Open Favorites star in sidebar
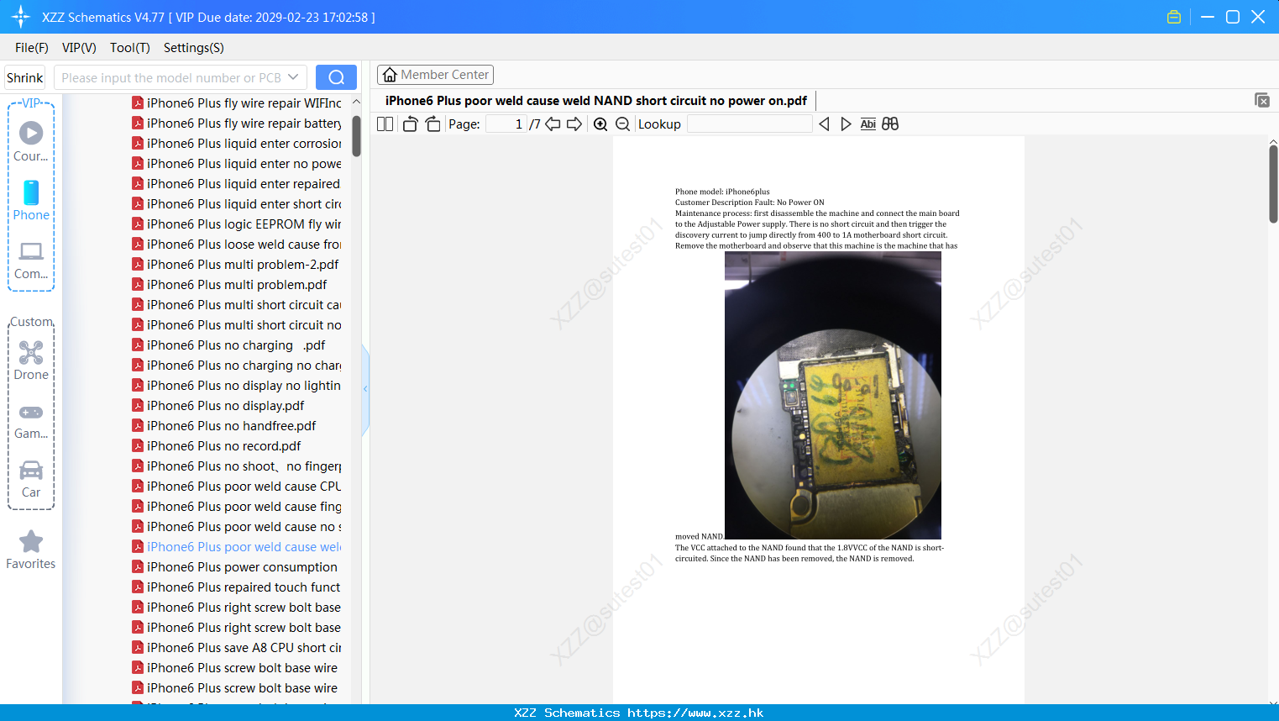Image resolution: width=1279 pixels, height=721 pixels. (x=31, y=550)
